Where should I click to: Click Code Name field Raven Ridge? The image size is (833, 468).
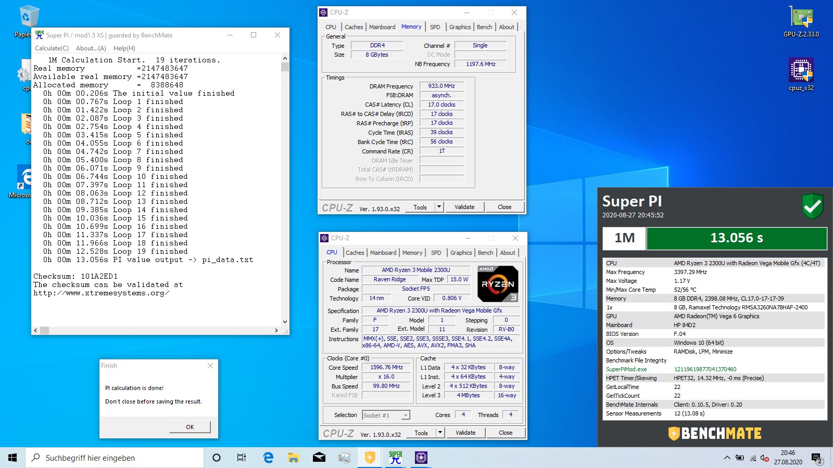389,279
